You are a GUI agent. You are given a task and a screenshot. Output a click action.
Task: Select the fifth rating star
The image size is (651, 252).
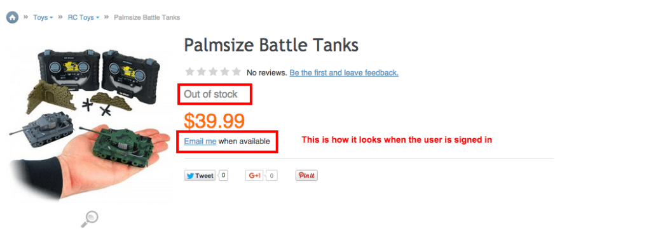pyautogui.click(x=236, y=72)
